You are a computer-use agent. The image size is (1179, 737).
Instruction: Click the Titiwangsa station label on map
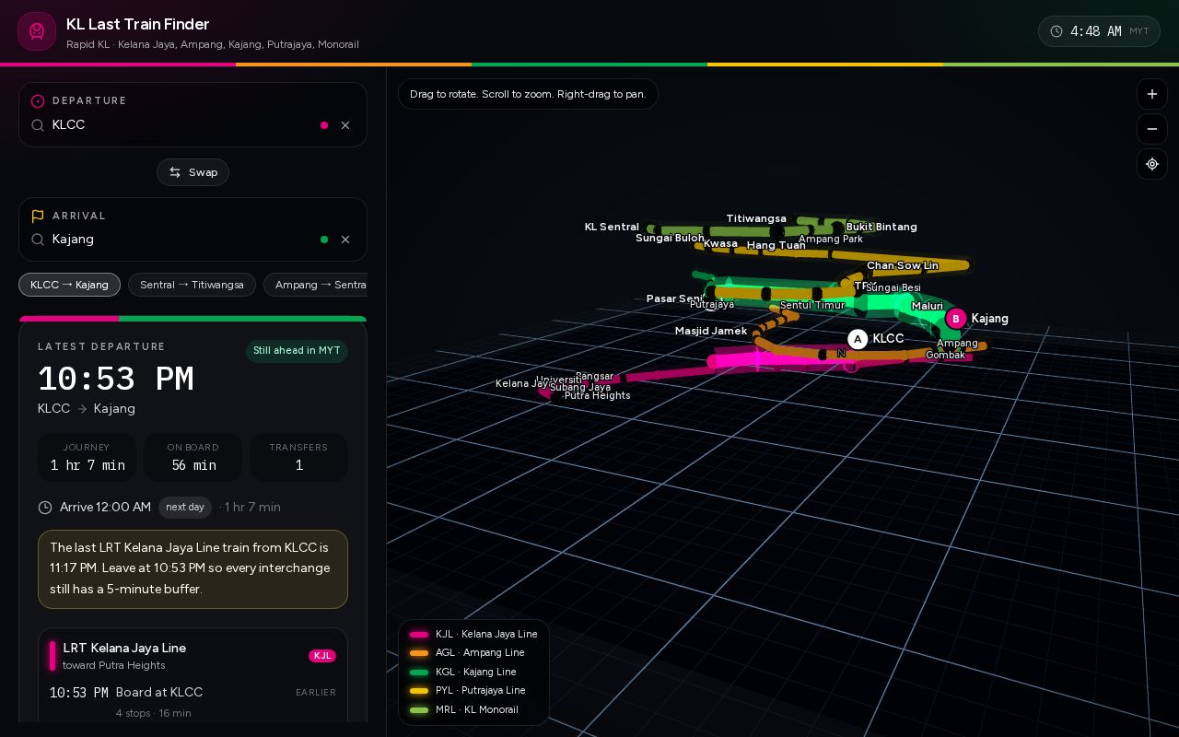click(x=756, y=218)
